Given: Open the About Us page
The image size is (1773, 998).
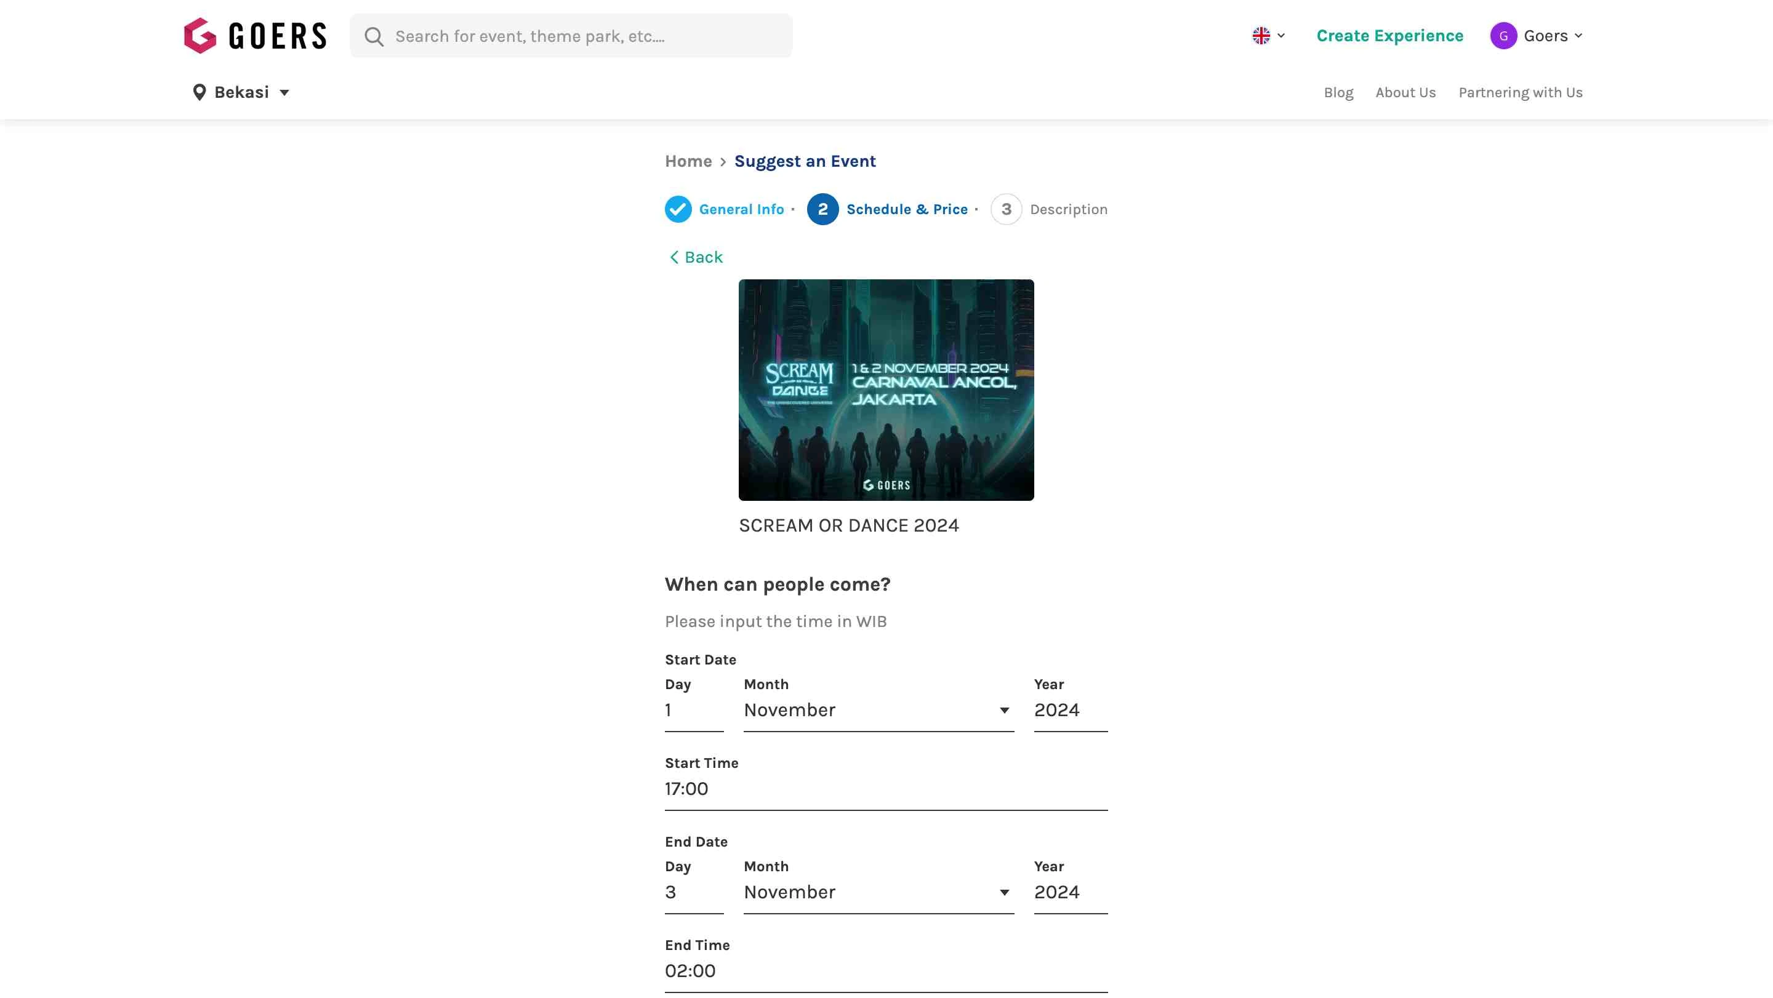Looking at the screenshot, I should 1405,92.
